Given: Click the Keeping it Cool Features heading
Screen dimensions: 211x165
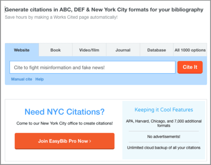Looking at the screenshot, I should 164,110.
